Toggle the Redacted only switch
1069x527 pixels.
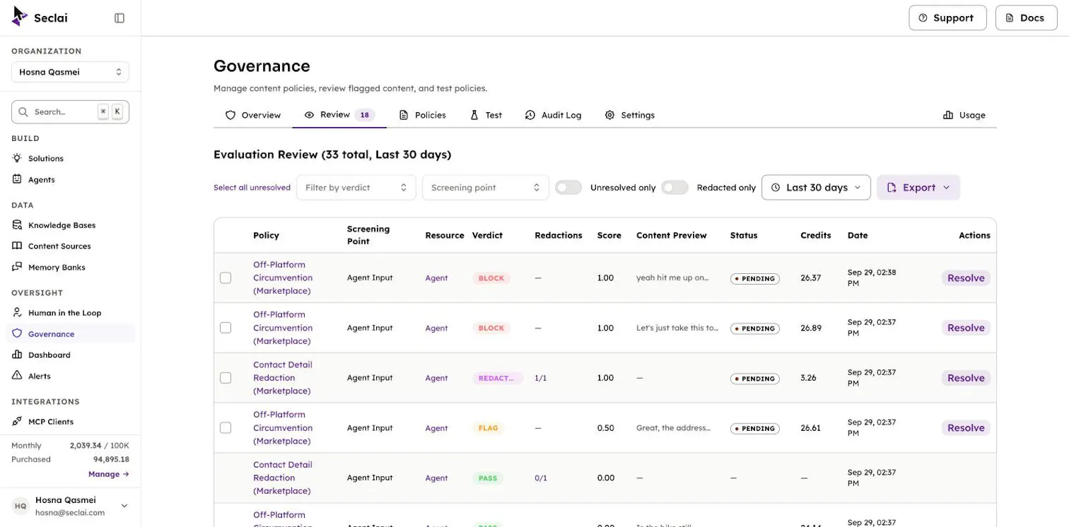pyautogui.click(x=675, y=188)
